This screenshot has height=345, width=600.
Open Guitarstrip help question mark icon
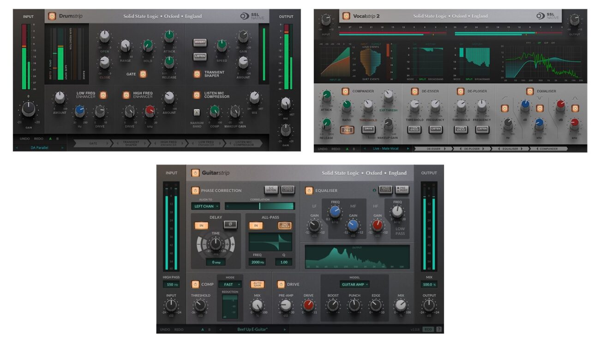tap(439, 329)
